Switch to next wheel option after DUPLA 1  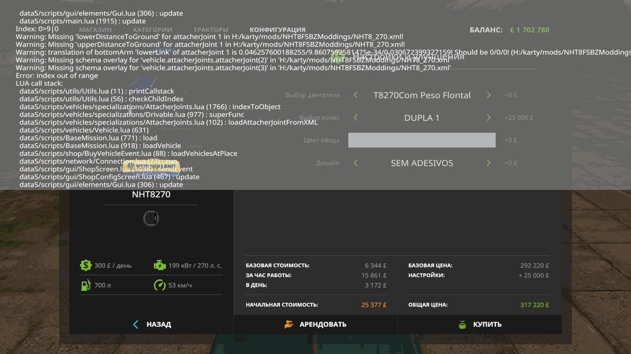click(x=488, y=118)
